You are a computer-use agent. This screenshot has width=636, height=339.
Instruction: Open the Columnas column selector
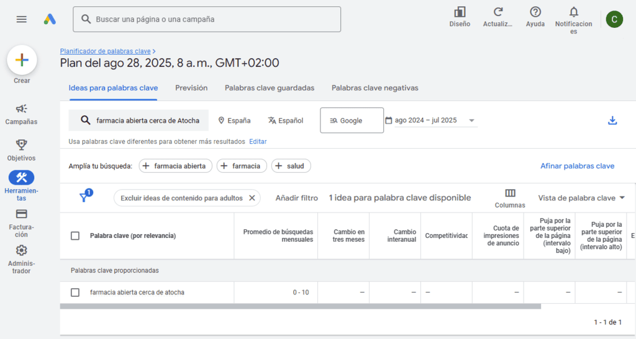point(510,193)
